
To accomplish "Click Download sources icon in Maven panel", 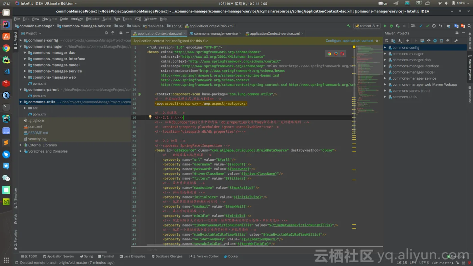I will point(400,41).
